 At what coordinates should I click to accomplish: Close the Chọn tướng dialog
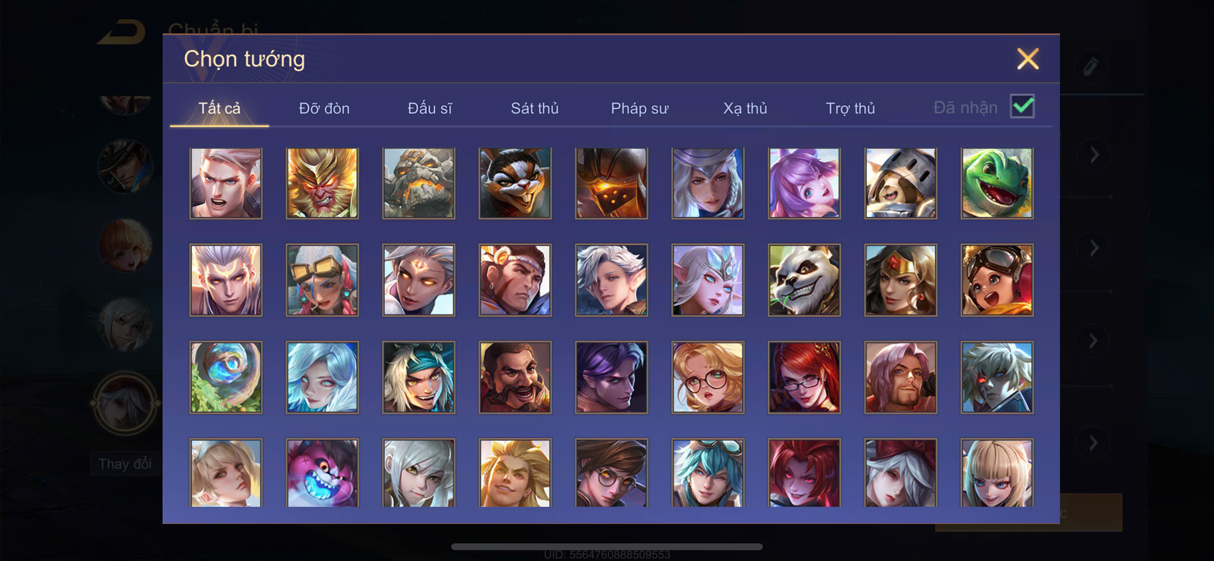tap(1027, 59)
